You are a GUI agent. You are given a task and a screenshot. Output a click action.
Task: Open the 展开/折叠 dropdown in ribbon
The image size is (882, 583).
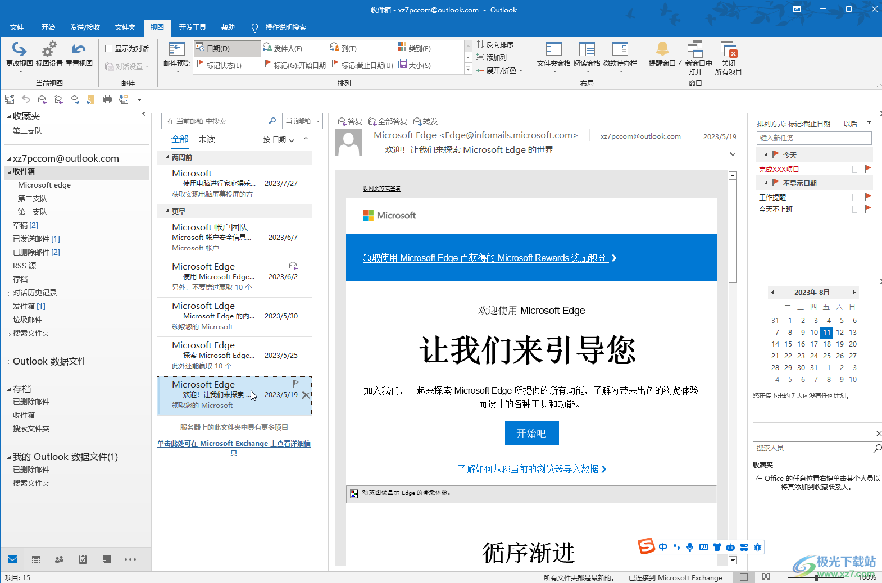[500, 70]
